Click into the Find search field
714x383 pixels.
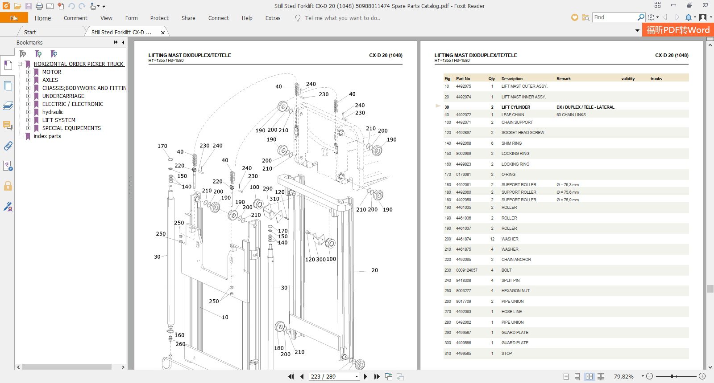[x=614, y=17]
